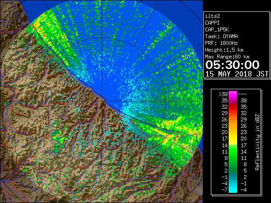Viewport: 271px width, 203px height.
Task: Click the cyan -7 to -4 legend swatch
Action: pyautogui.click(x=233, y=189)
